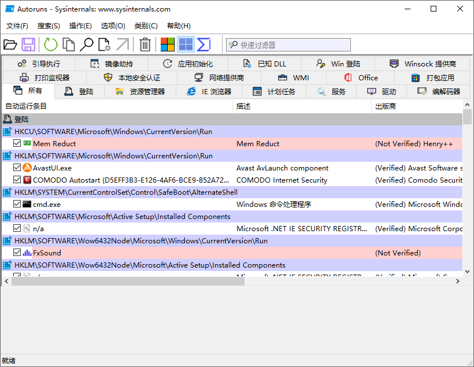This screenshot has height=367, width=474.
Task: Switch to the 登陆 tab
Action: 79,91
